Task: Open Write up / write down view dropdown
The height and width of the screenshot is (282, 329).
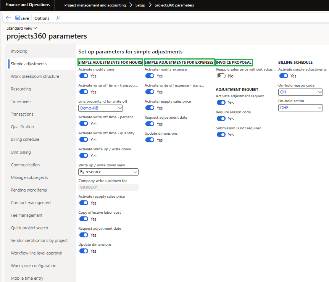Action: tap(135, 172)
